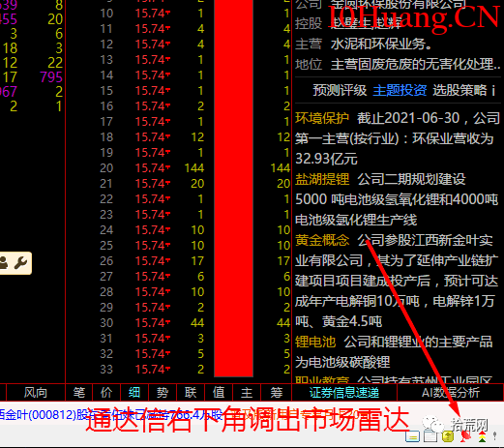Switch to the 笔 tab
The image size is (504, 448).
(x=79, y=393)
